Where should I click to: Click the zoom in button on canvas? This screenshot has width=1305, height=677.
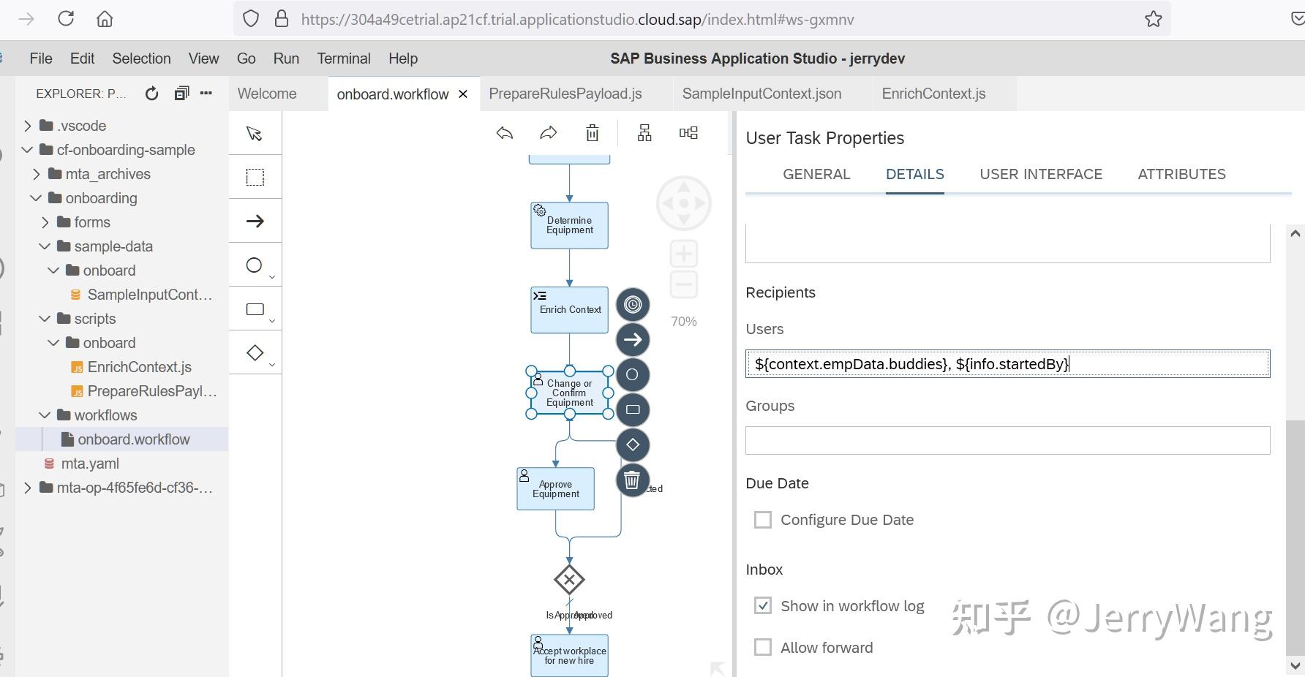click(x=682, y=253)
